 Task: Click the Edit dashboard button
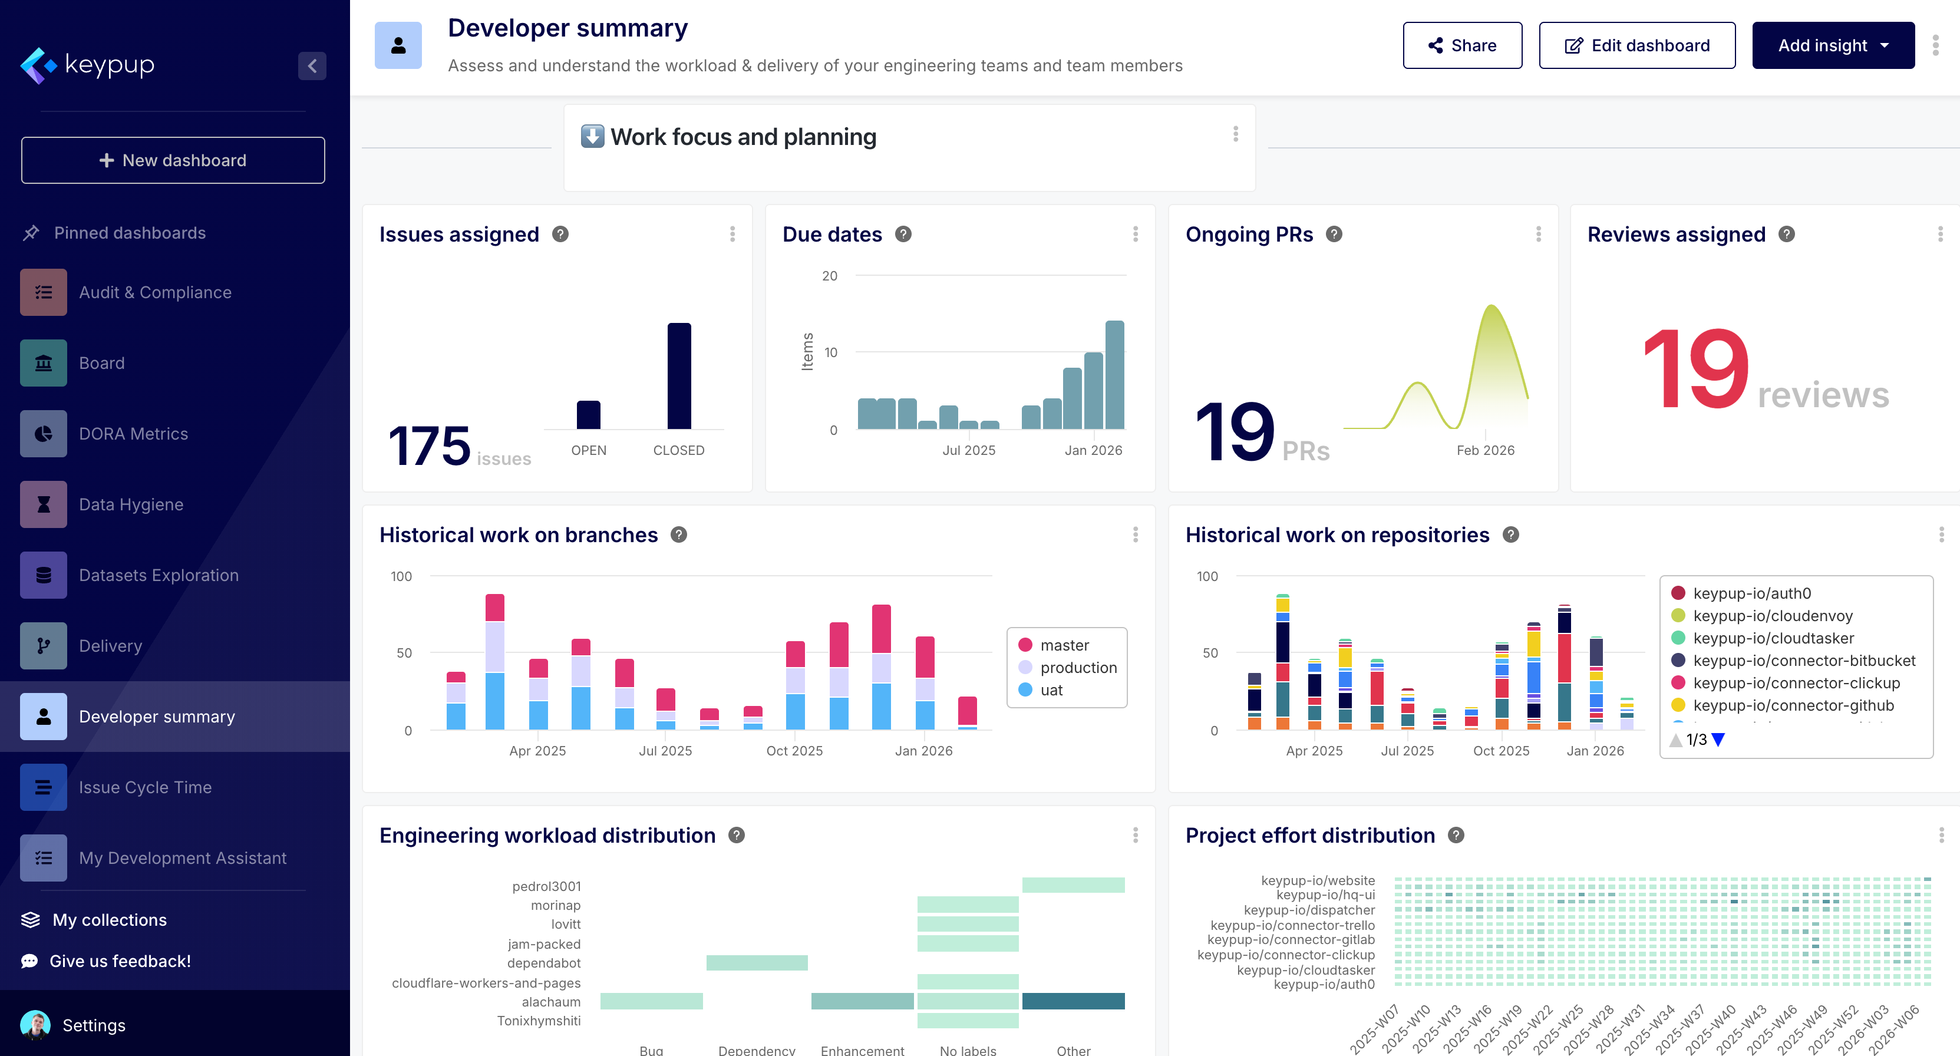pos(1636,45)
